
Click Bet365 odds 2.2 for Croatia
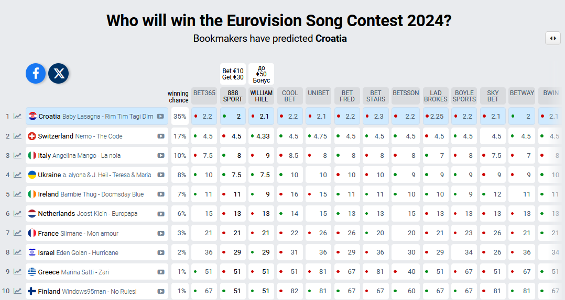tap(204, 117)
